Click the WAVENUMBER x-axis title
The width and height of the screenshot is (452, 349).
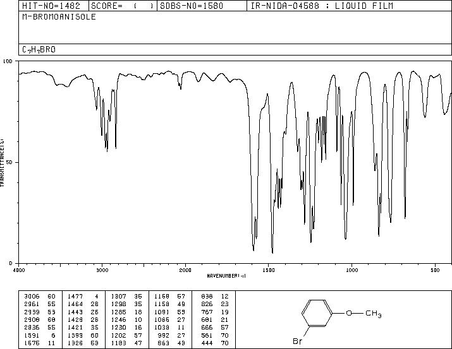[x=226, y=276]
